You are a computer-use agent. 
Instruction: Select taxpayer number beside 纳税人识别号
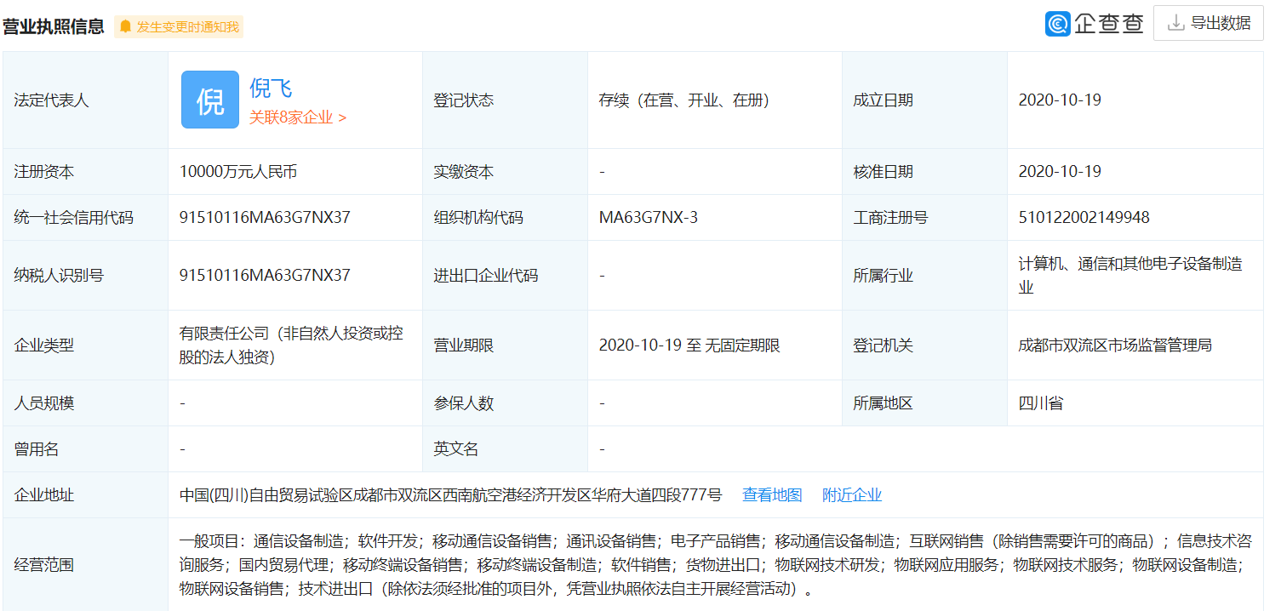pyautogui.click(x=265, y=276)
